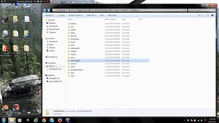The height and width of the screenshot is (123, 219).
Task: Click the Open toolbar button
Action: 61,15
